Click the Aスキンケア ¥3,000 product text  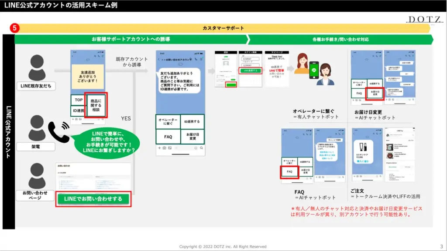tap(362, 156)
